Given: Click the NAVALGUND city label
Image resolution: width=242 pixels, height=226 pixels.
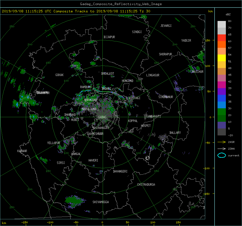Looking at the screenshot, I should click(x=89, y=109).
